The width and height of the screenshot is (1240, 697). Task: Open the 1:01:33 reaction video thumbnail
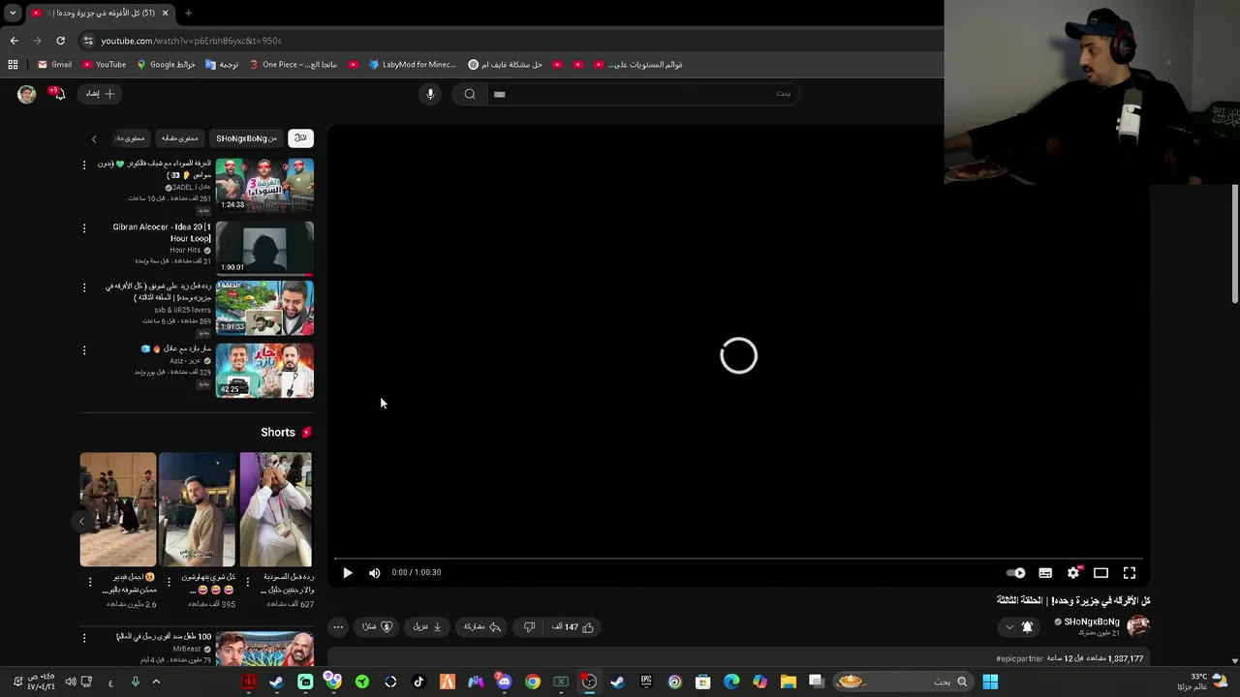tap(264, 308)
